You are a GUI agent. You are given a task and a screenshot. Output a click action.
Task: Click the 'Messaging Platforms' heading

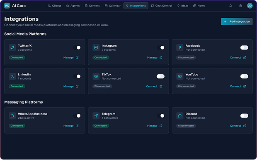point(24,102)
